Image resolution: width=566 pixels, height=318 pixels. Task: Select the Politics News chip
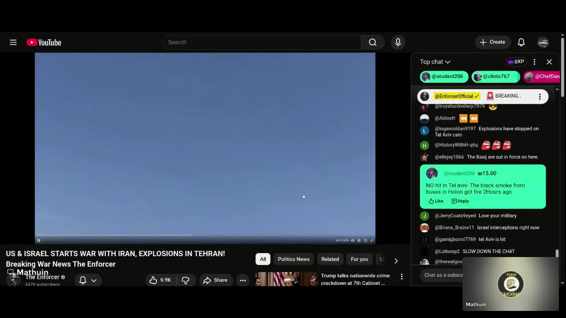294,259
